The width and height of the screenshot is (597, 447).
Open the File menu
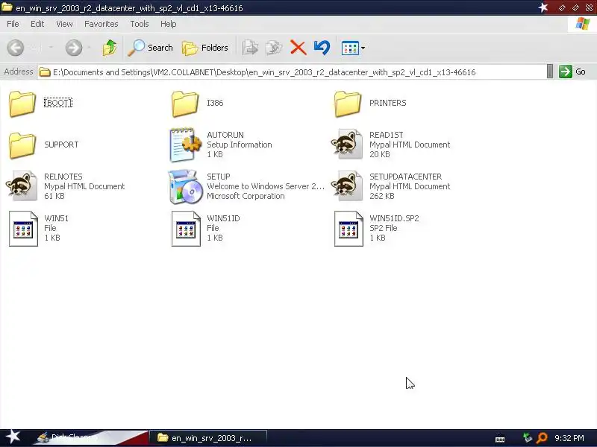[13, 24]
